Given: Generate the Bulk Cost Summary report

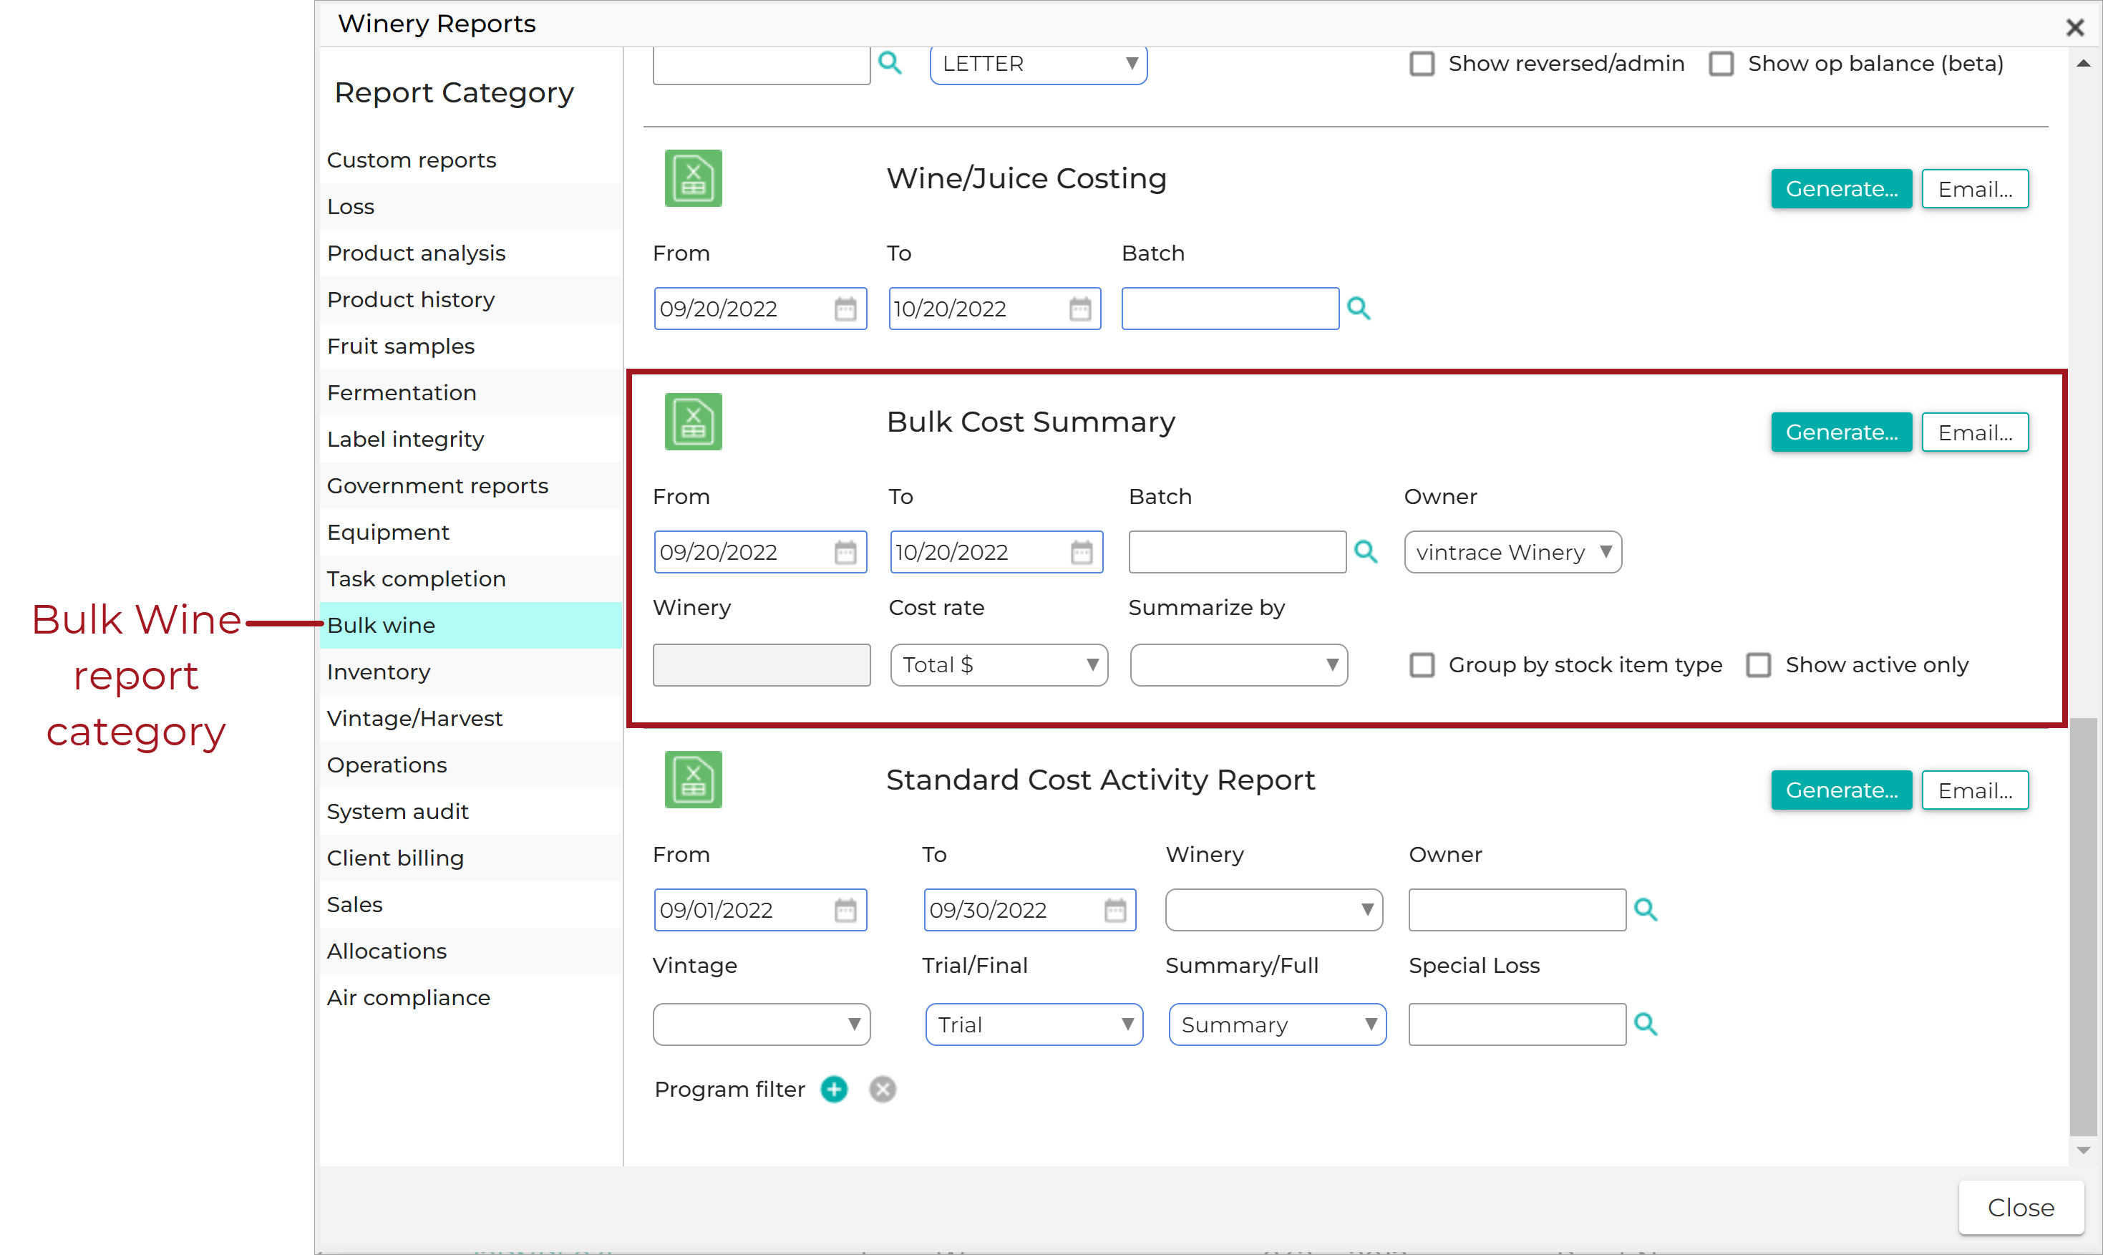Looking at the screenshot, I should click(x=1841, y=432).
